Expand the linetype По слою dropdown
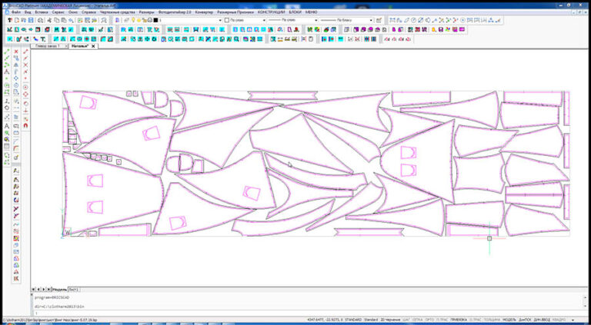 coord(316,20)
